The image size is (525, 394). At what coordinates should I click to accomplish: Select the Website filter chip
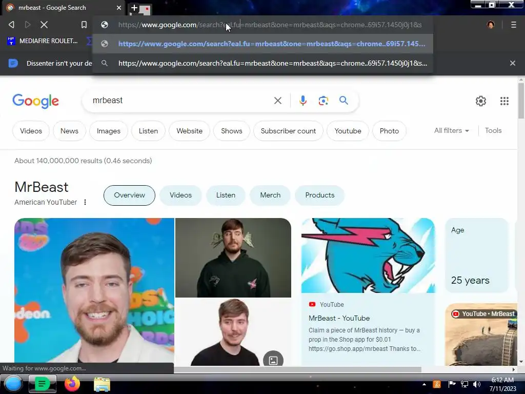(190, 131)
